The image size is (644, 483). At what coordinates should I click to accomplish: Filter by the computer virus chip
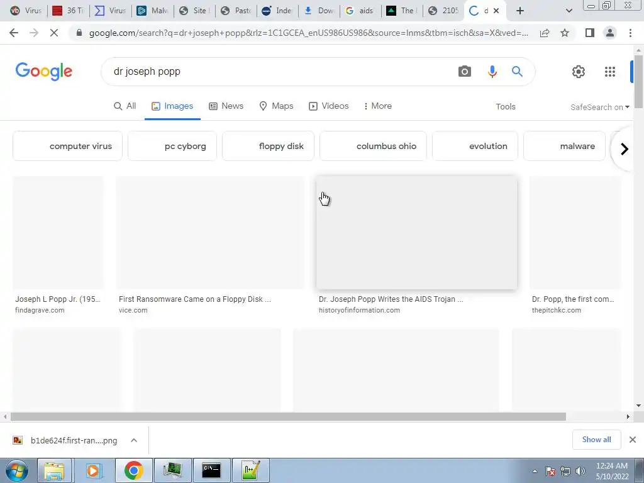pyautogui.click(x=67, y=146)
